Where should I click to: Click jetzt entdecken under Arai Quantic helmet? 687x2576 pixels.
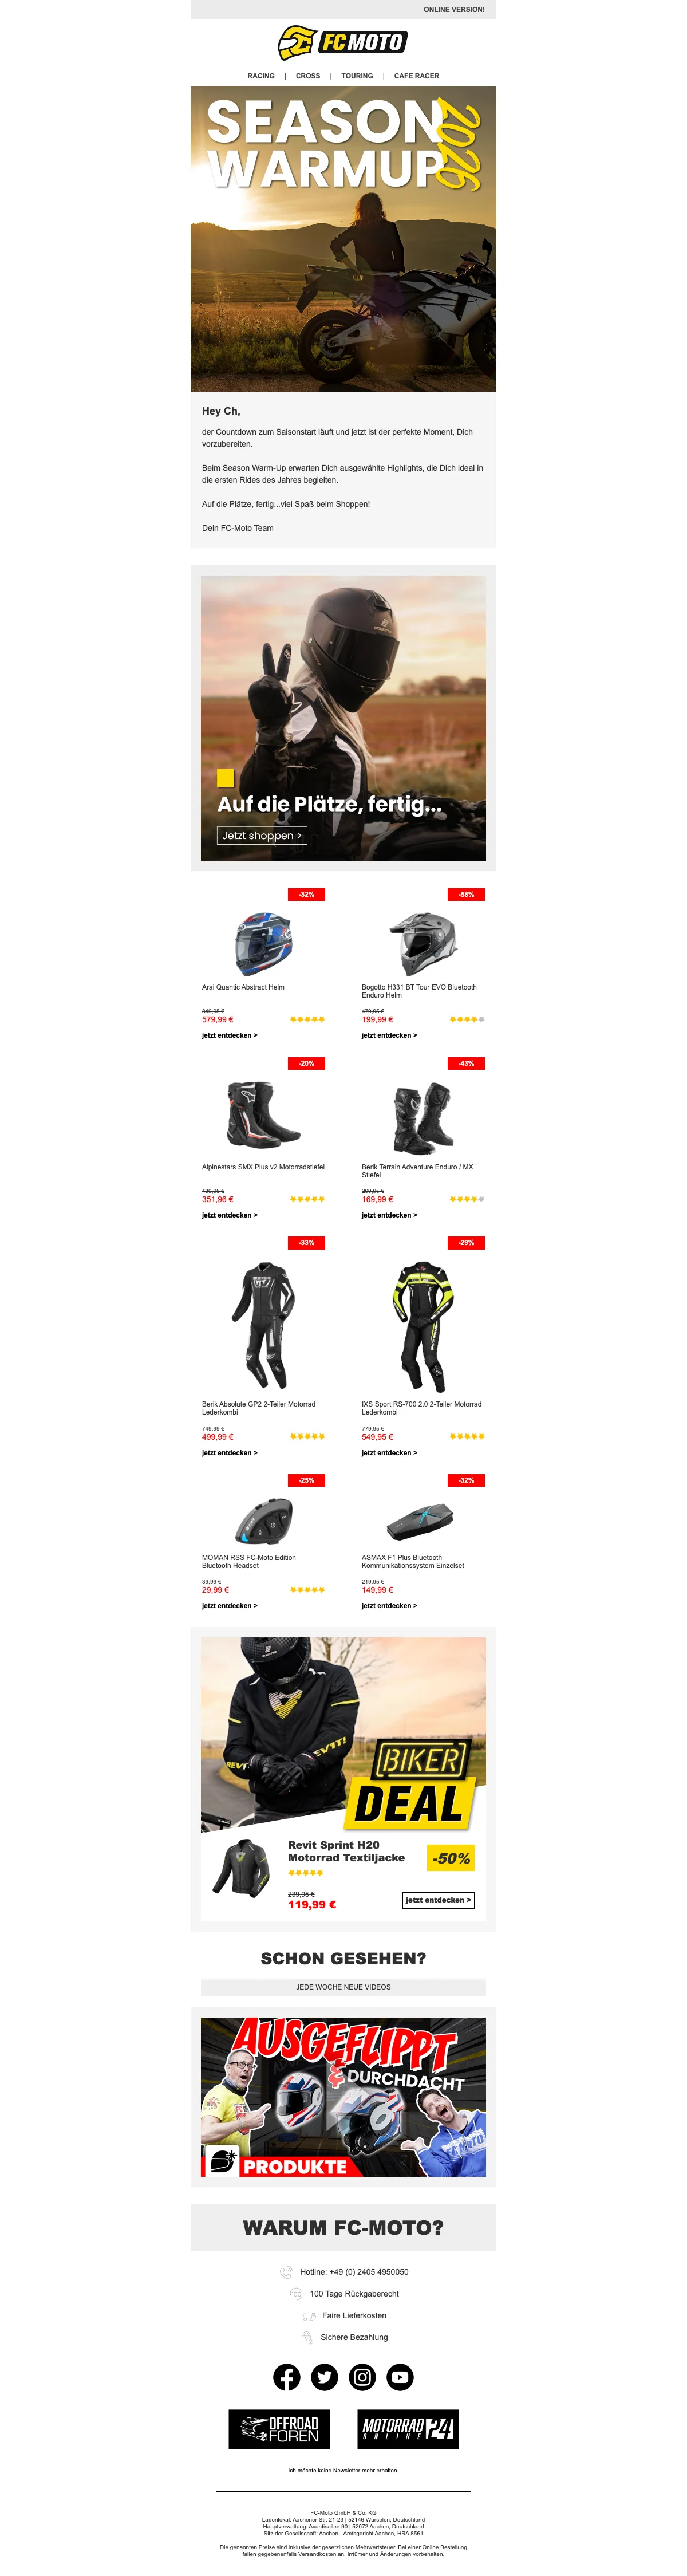tap(230, 1035)
